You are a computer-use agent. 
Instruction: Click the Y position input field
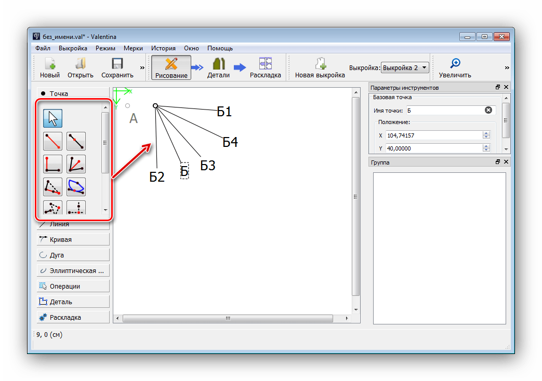click(x=434, y=148)
